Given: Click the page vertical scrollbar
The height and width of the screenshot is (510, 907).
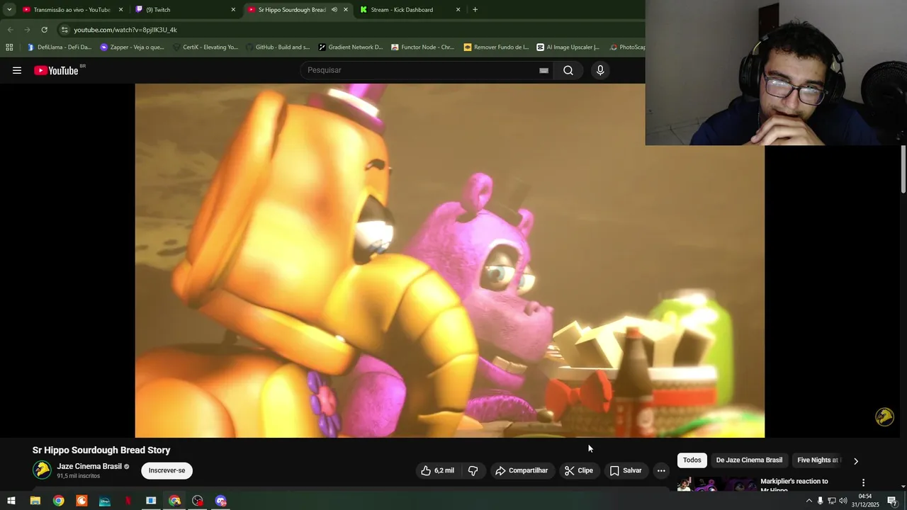Looking at the screenshot, I should click(x=903, y=170).
